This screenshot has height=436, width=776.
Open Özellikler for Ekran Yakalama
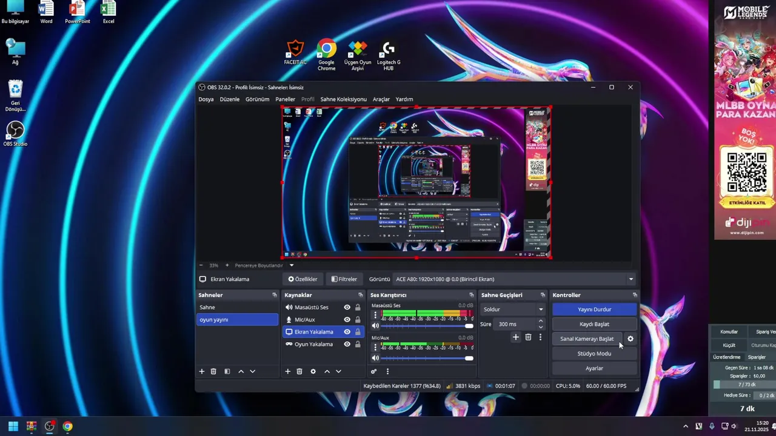coord(303,279)
